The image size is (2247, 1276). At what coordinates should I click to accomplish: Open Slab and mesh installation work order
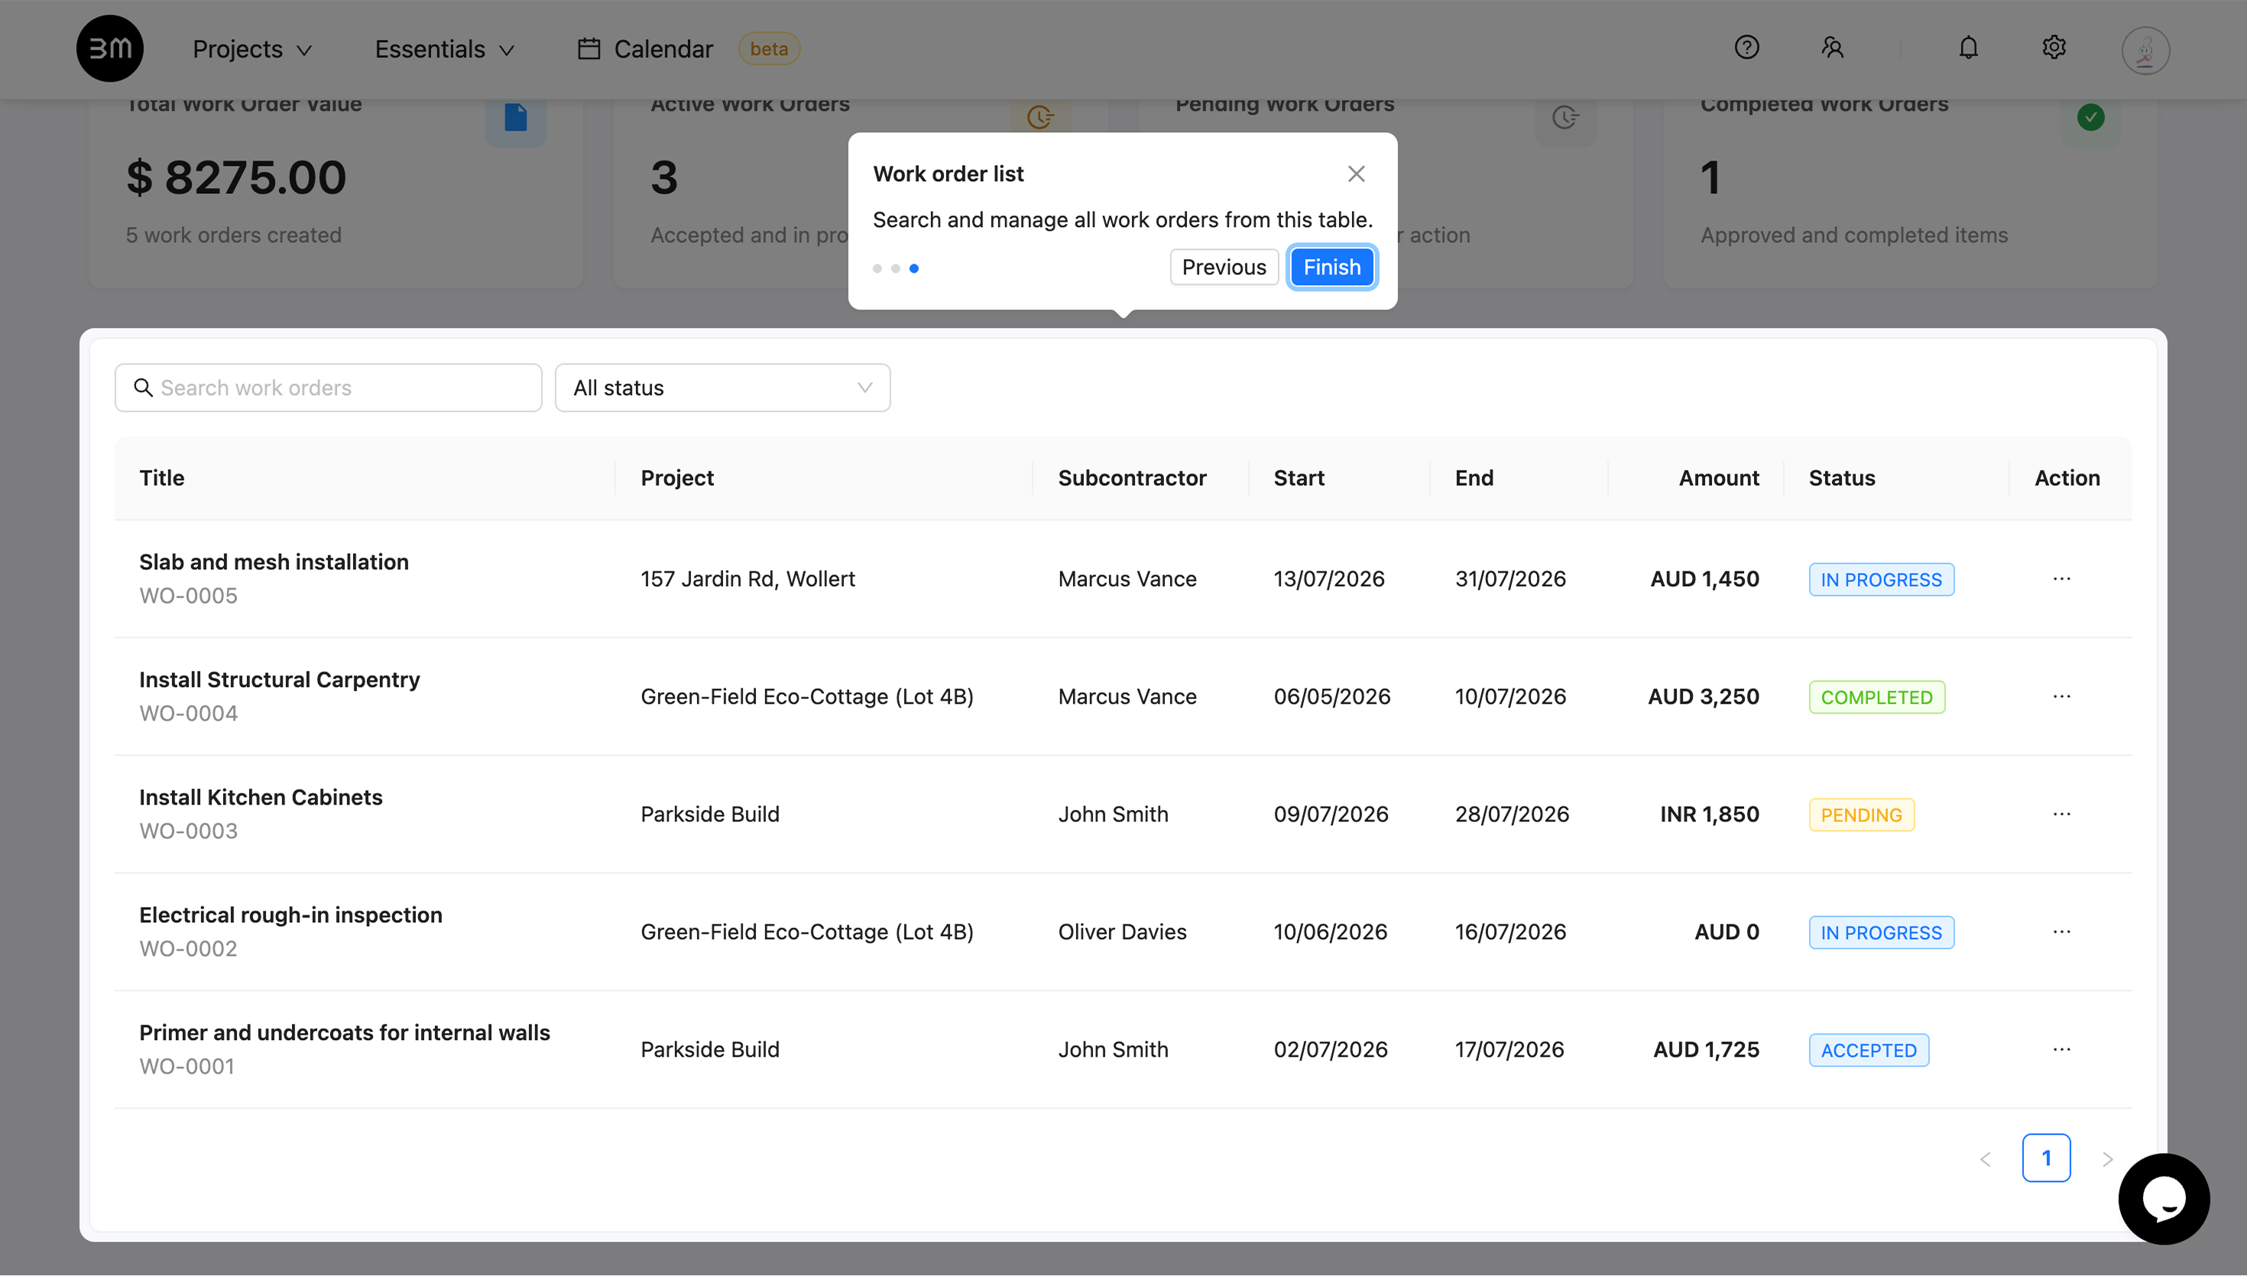coord(274,562)
